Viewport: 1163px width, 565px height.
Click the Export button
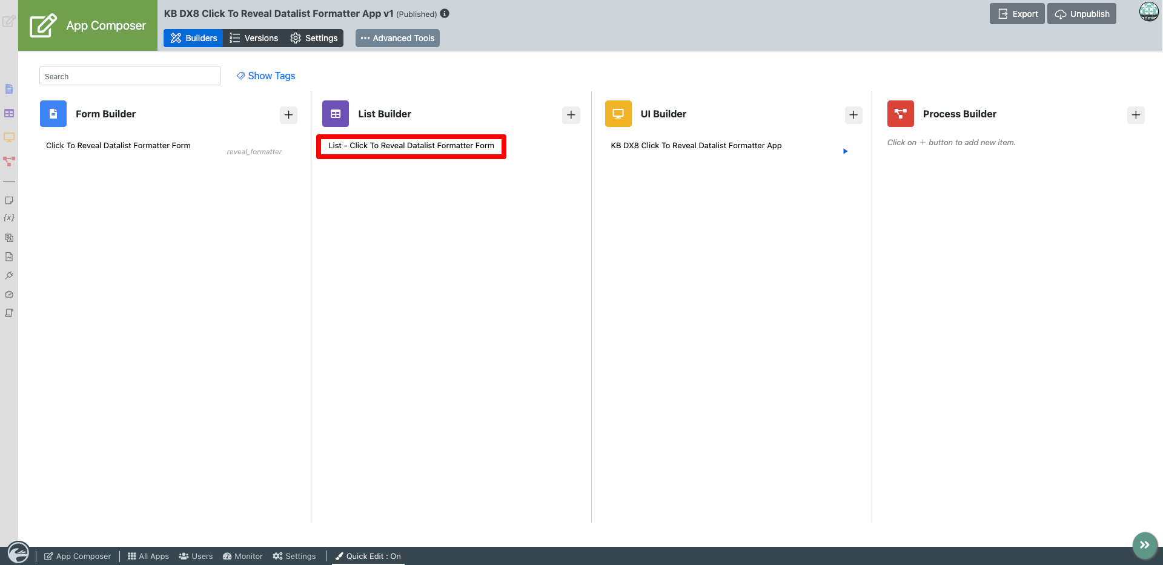coord(1017,14)
